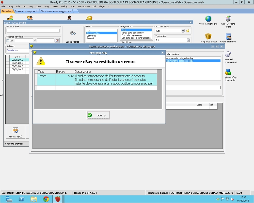Click the folder icon beside Account eBay

[x=188, y=31]
